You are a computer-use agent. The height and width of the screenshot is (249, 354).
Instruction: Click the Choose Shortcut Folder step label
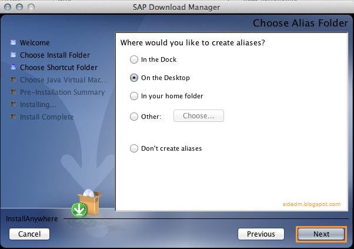coord(59,68)
